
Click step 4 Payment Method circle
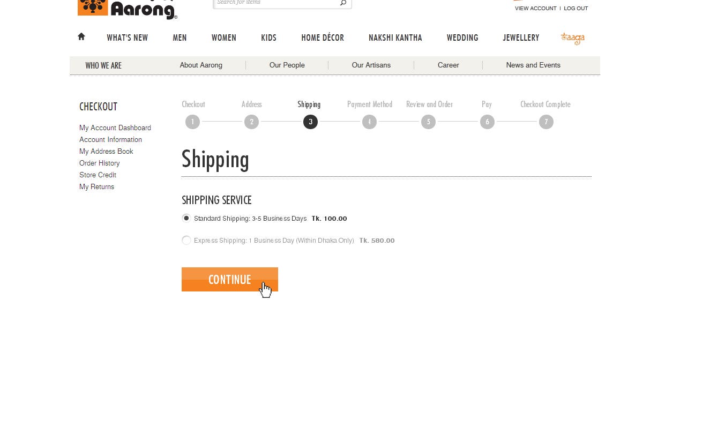coord(369,122)
